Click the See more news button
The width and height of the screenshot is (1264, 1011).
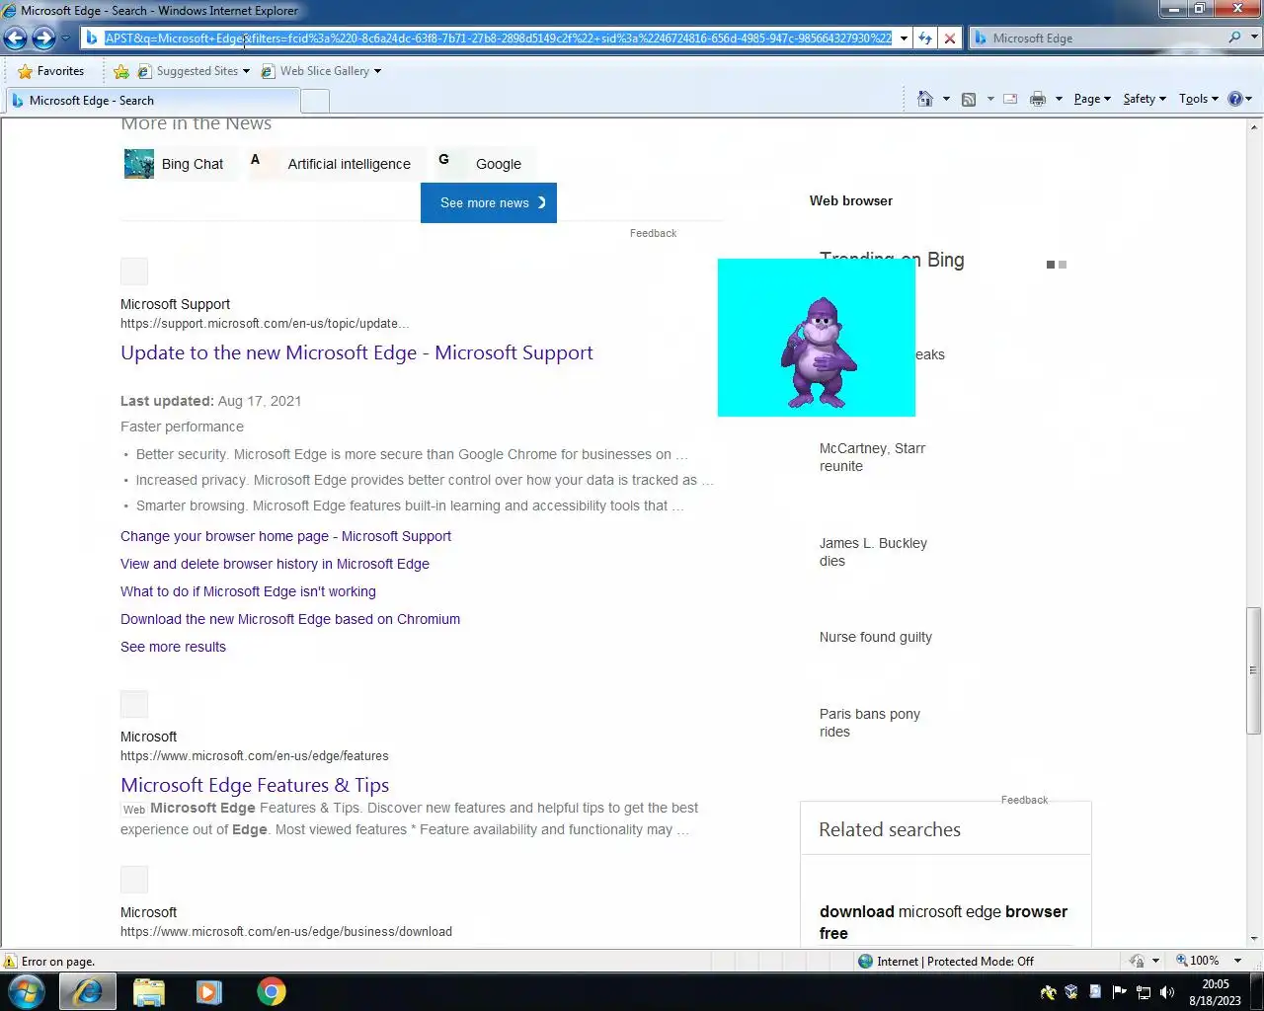pos(489,202)
